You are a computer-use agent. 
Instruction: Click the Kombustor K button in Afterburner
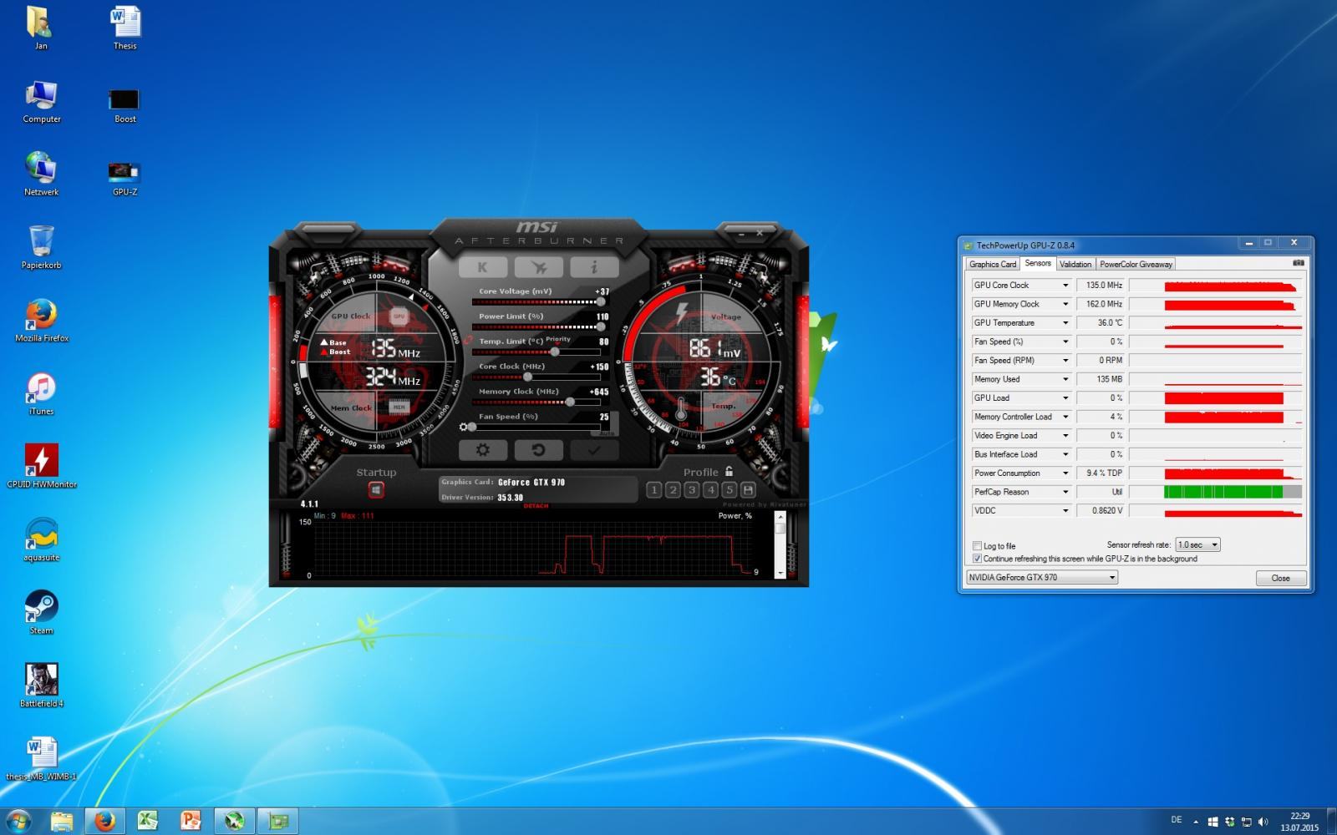(x=482, y=267)
